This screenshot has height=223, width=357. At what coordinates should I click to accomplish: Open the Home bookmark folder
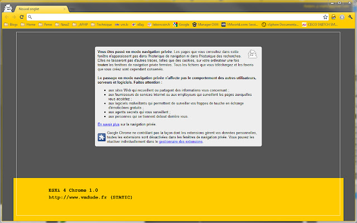click(28, 25)
